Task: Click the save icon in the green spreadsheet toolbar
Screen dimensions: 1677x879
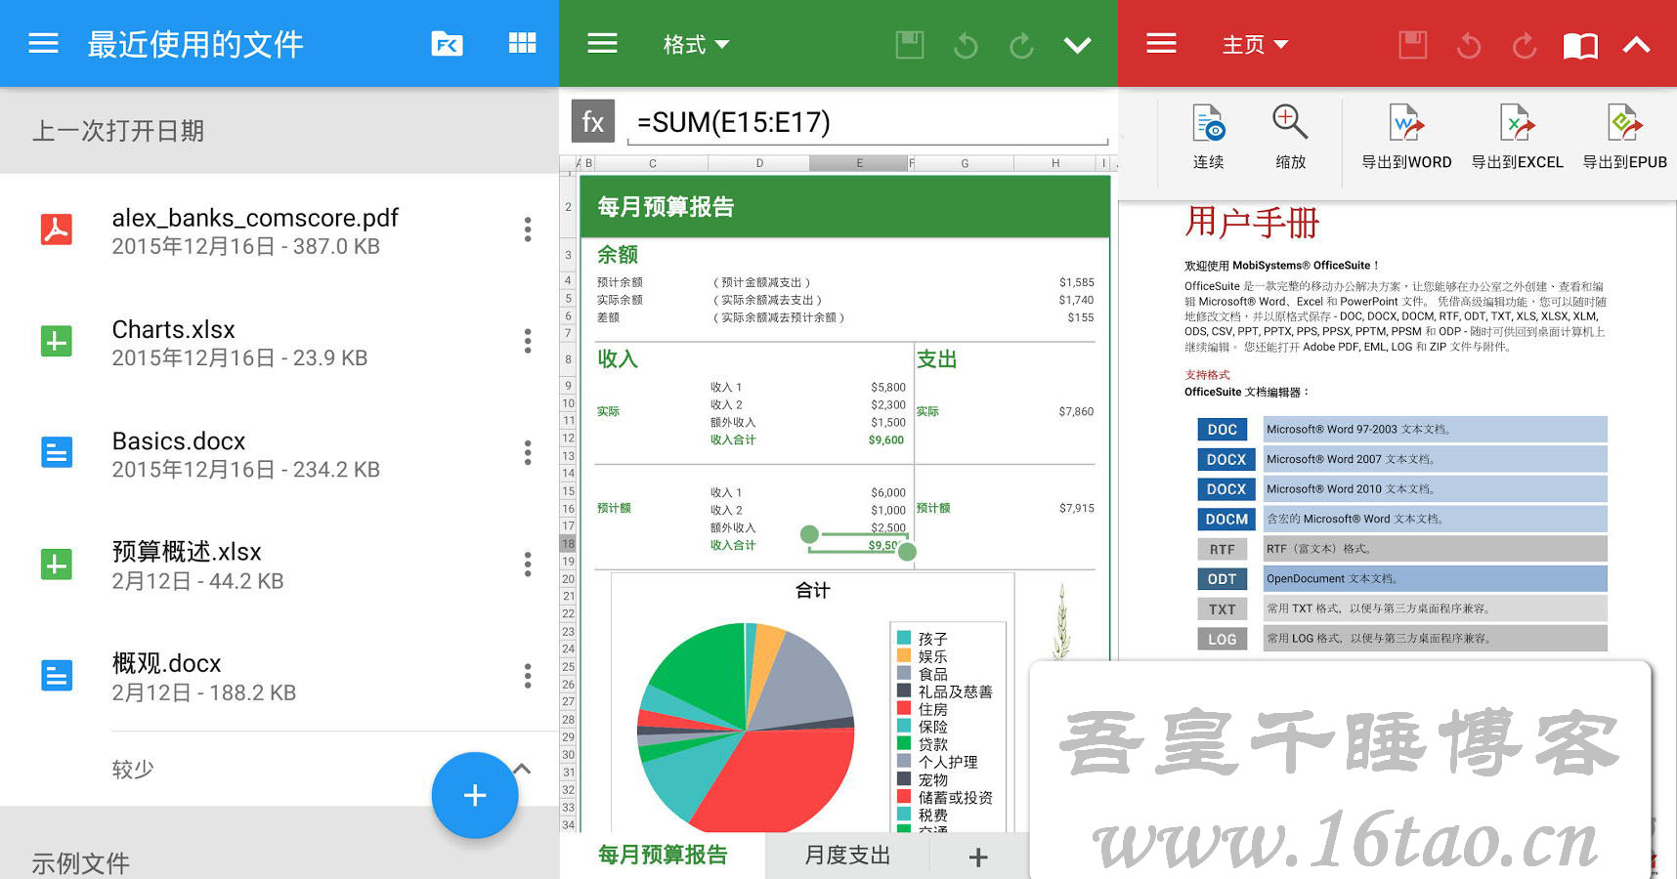Action: click(909, 45)
